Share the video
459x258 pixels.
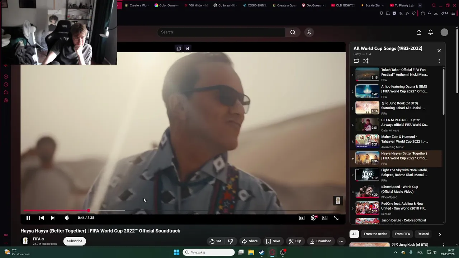click(x=250, y=241)
